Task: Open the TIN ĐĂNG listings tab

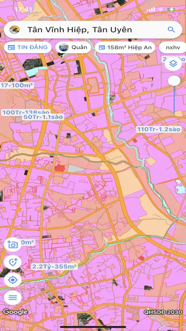Action: coord(28,47)
